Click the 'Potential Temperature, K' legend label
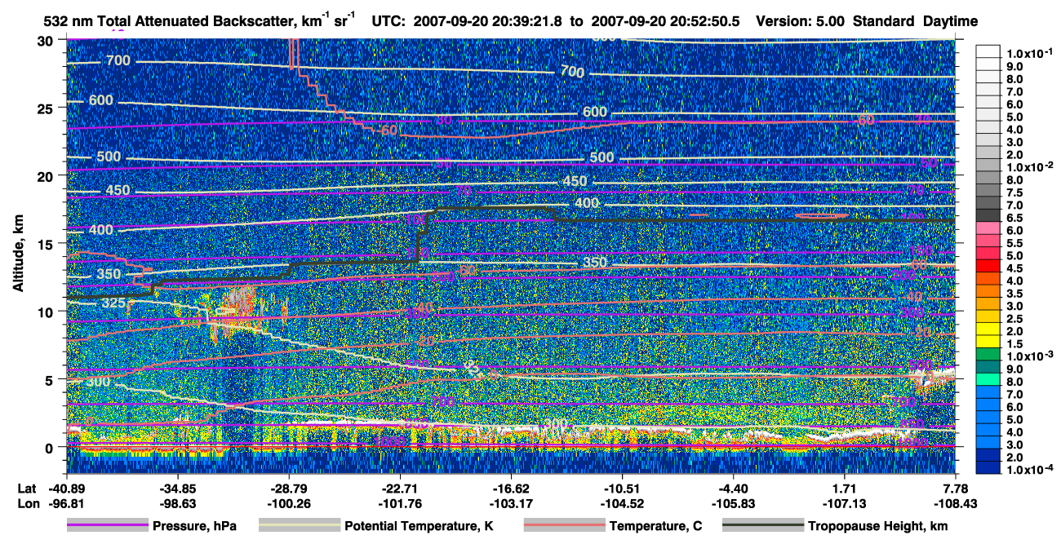 tap(419, 526)
